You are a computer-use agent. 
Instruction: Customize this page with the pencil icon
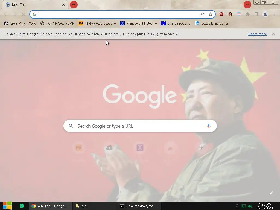(x=271, y=193)
